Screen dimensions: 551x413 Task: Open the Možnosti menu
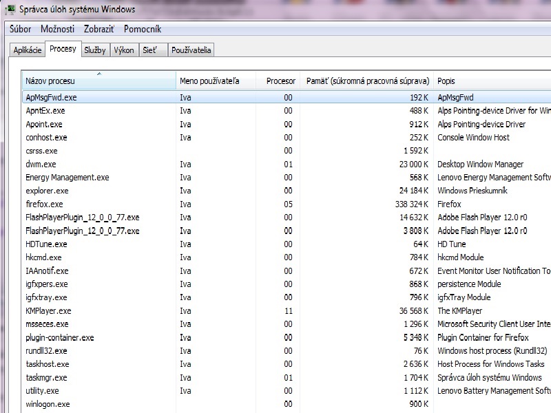57,29
